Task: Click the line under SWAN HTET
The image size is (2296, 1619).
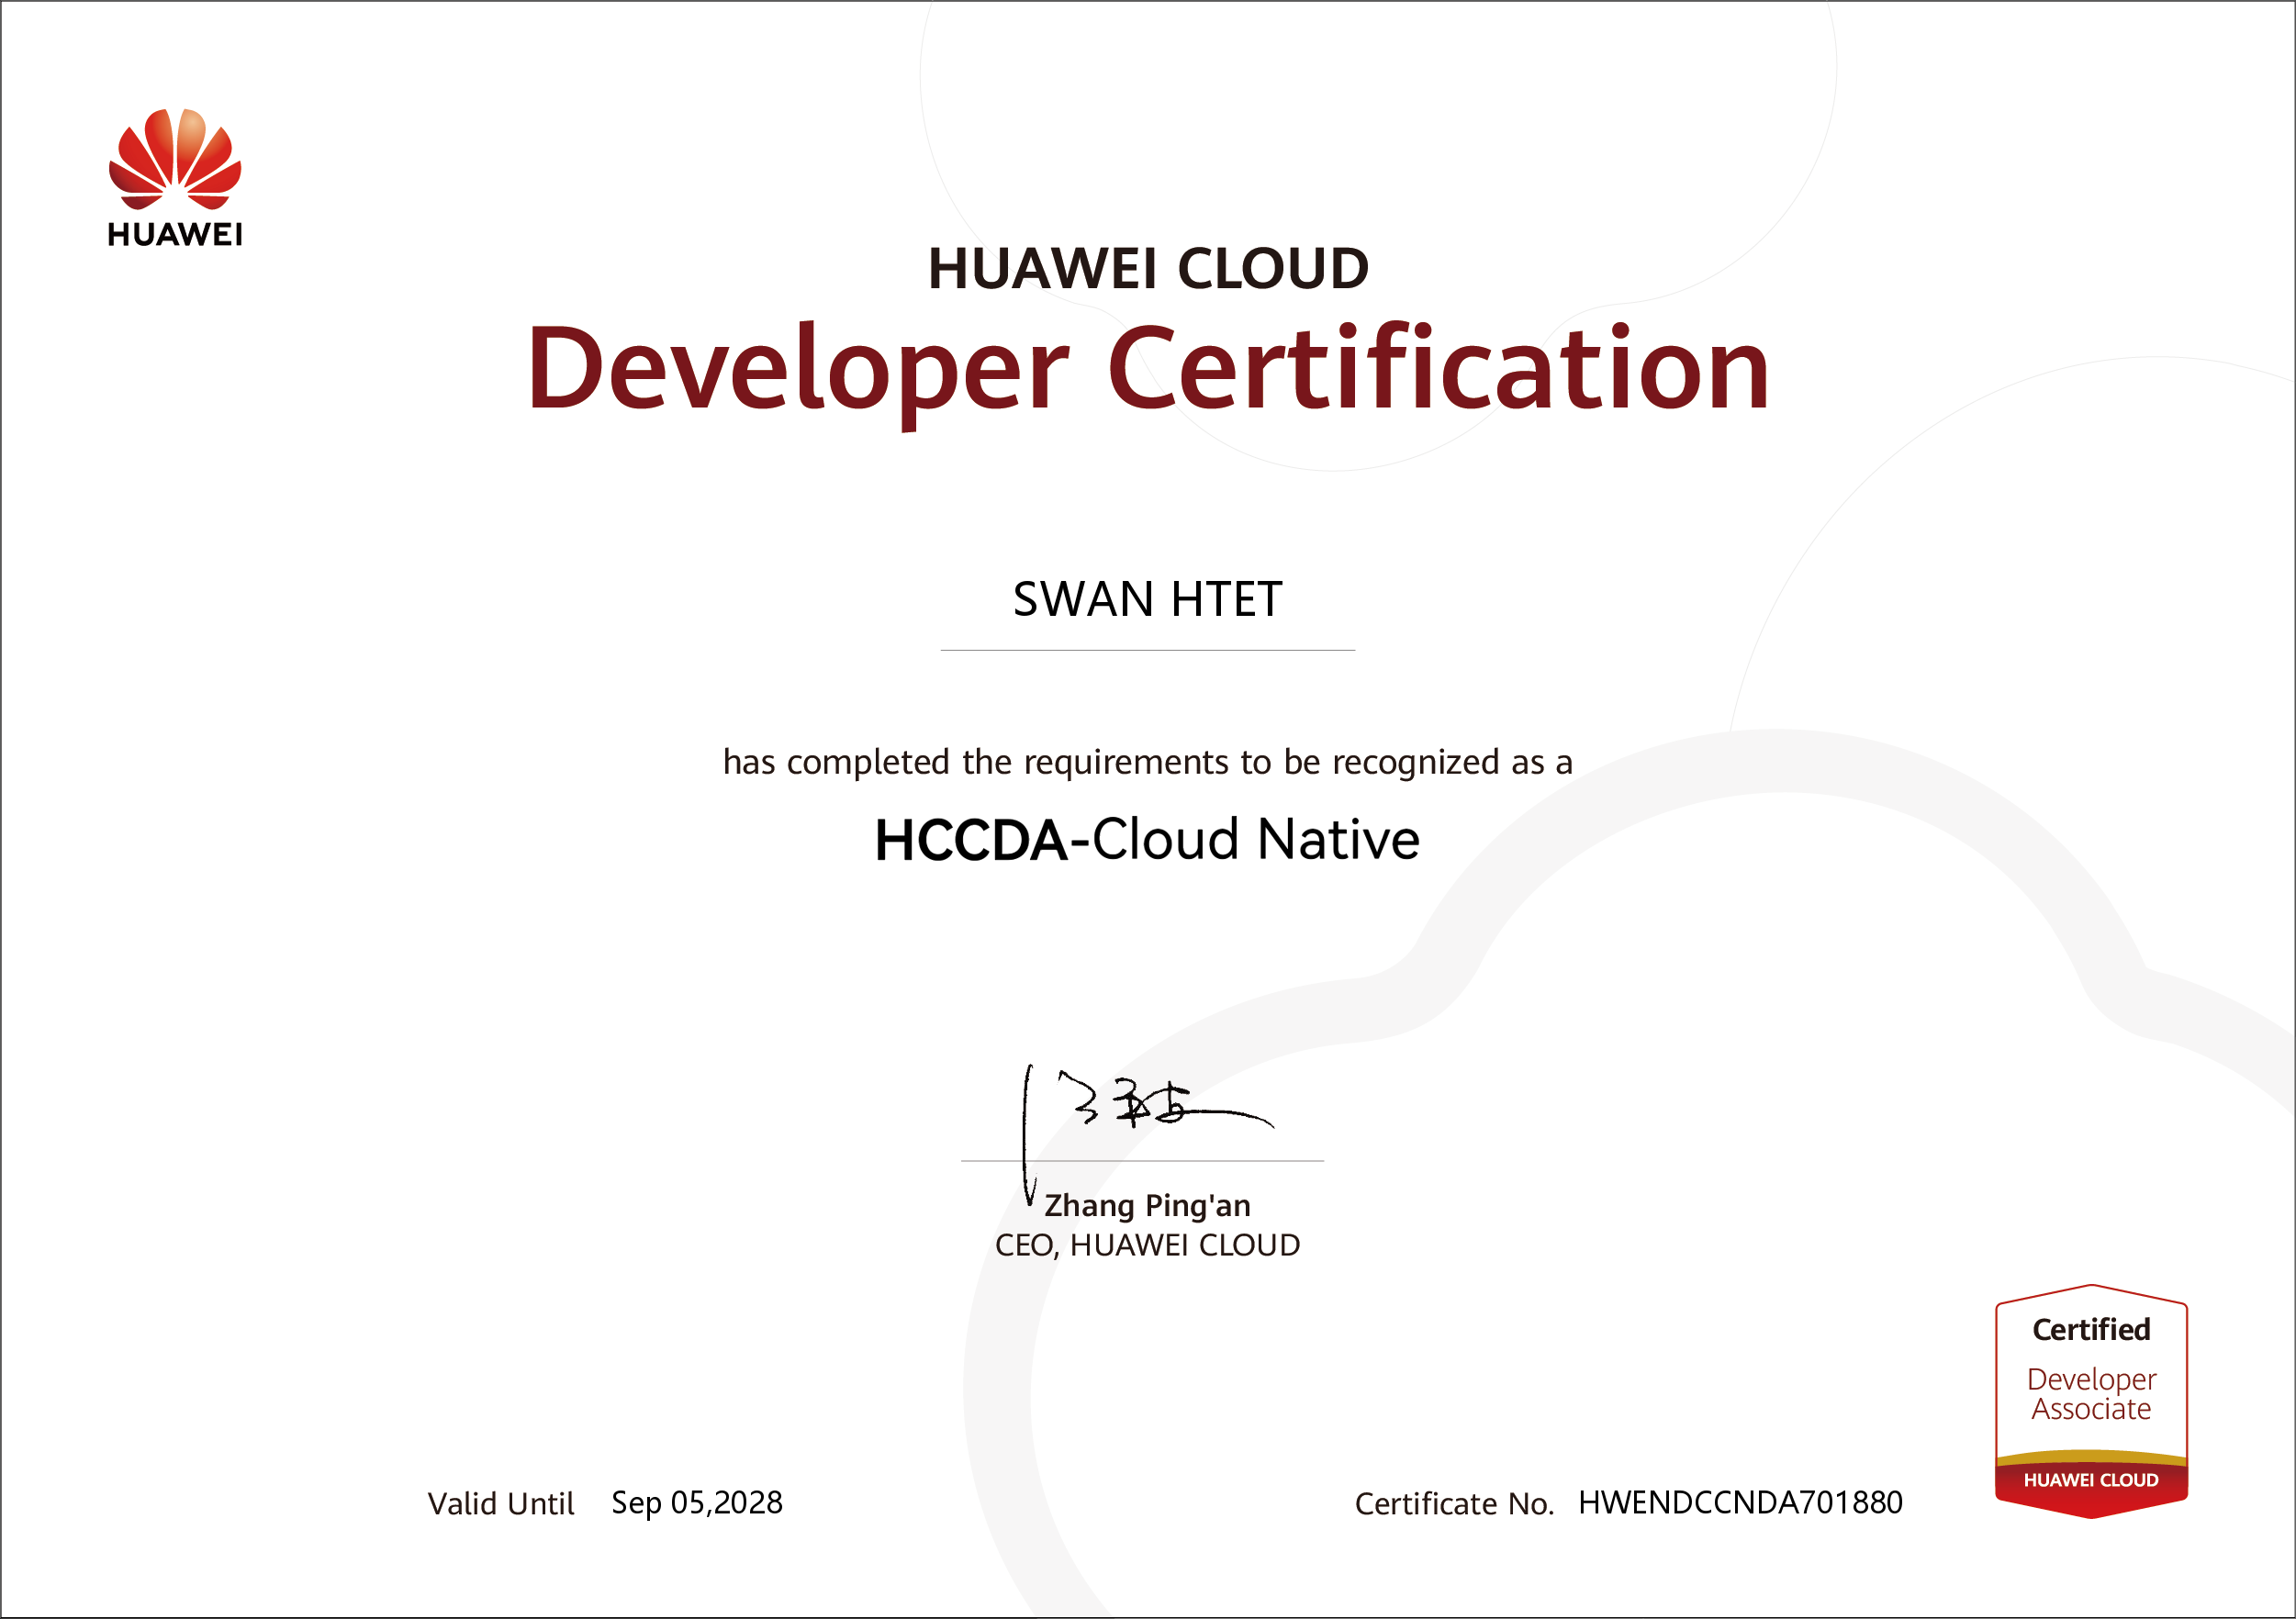Action: pos(1146,650)
